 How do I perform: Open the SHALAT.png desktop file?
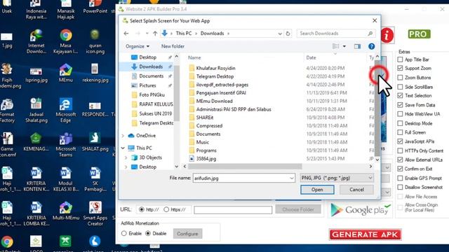click(x=95, y=142)
